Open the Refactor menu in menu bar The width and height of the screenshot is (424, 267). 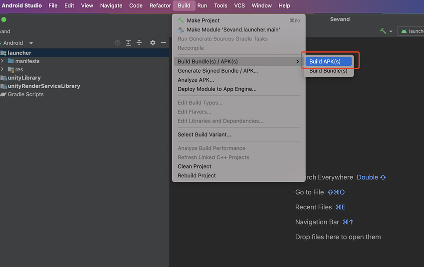point(160,5)
